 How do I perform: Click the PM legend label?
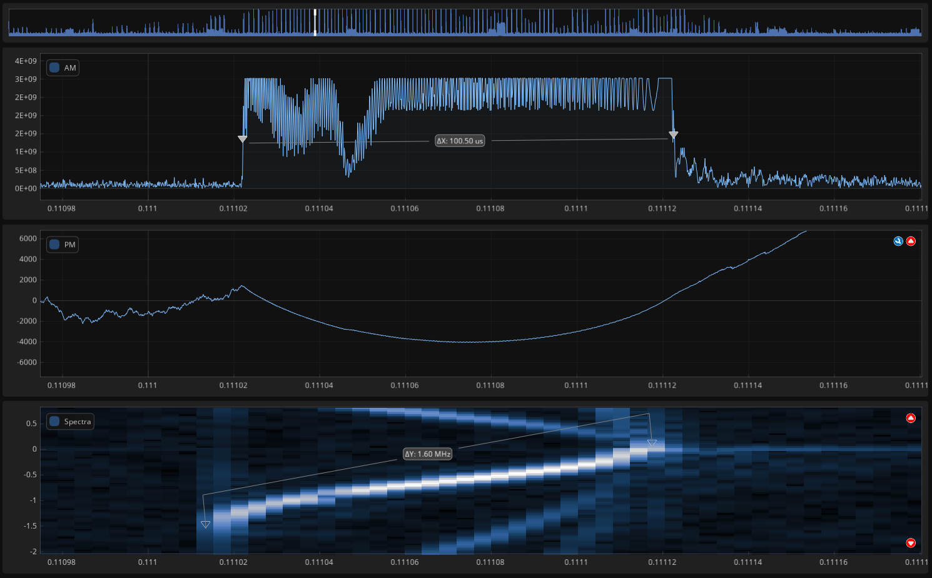70,245
